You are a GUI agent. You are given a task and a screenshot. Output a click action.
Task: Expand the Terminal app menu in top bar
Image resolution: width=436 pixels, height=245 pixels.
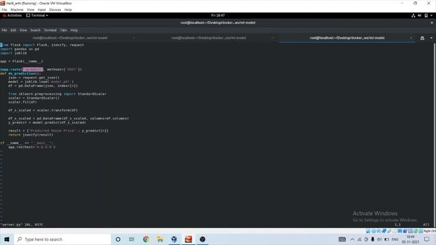click(37, 16)
